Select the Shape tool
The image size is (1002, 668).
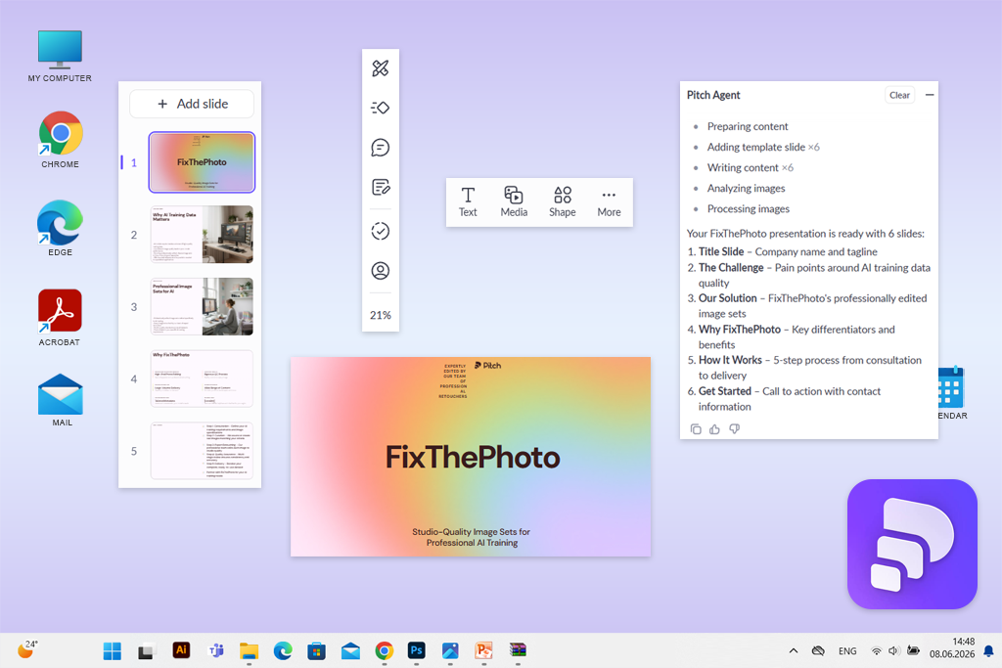click(563, 201)
